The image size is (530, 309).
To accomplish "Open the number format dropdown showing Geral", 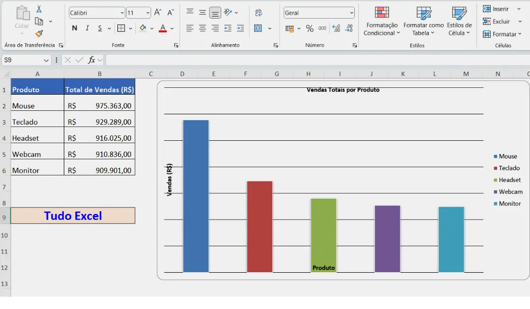I will [318, 12].
